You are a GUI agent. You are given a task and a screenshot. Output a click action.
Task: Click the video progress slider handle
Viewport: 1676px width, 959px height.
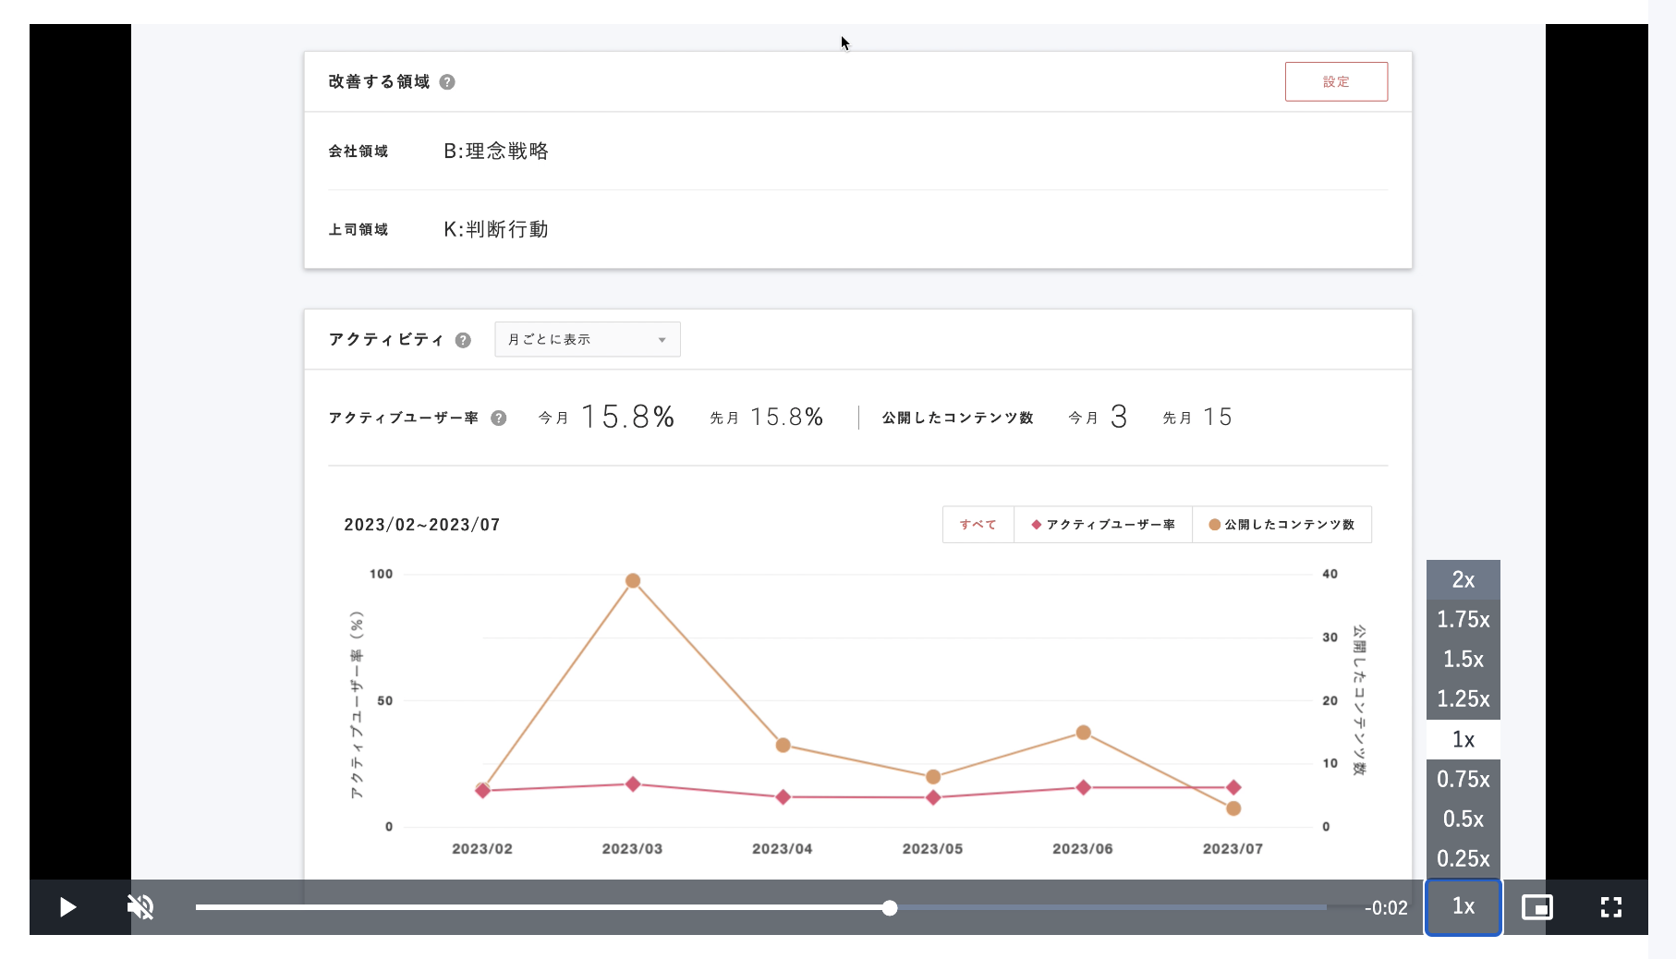pos(890,908)
